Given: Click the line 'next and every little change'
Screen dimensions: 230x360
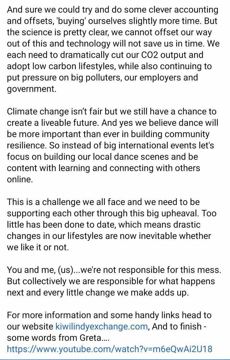Looking at the screenshot, I should (98, 292).
